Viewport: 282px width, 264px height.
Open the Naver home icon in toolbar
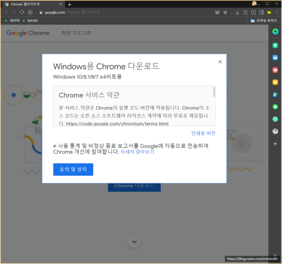(31, 12)
